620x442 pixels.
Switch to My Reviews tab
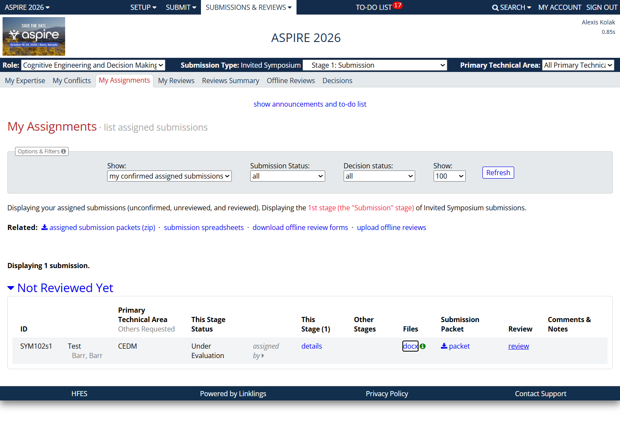point(176,81)
